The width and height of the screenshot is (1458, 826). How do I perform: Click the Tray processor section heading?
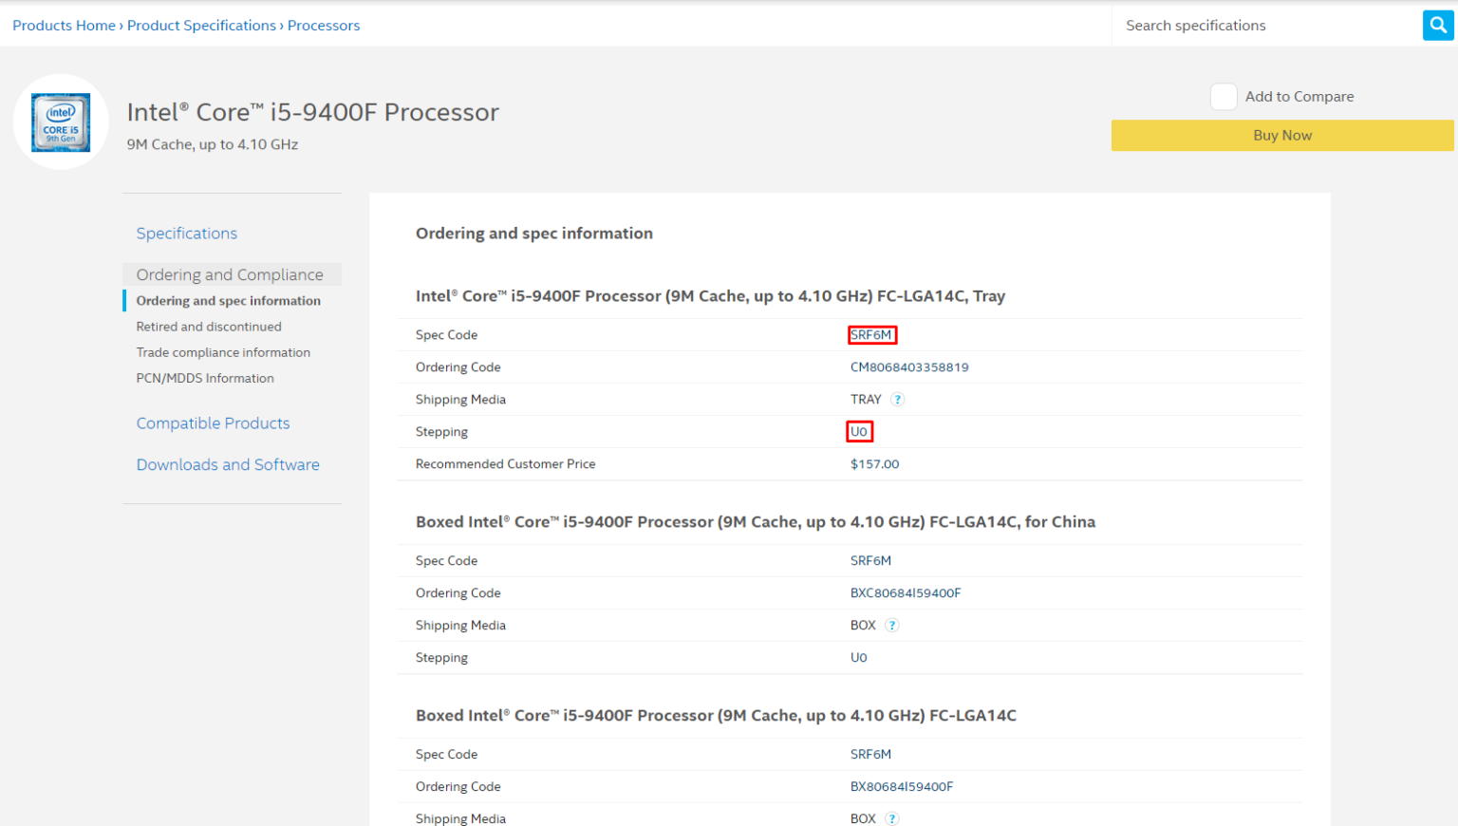[x=710, y=296]
